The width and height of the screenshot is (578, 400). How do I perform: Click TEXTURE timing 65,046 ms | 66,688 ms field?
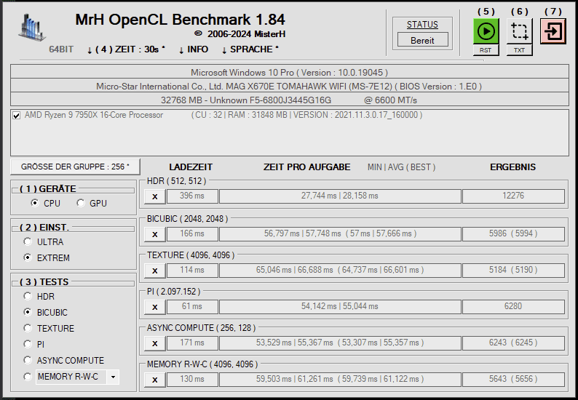pyautogui.click(x=340, y=271)
